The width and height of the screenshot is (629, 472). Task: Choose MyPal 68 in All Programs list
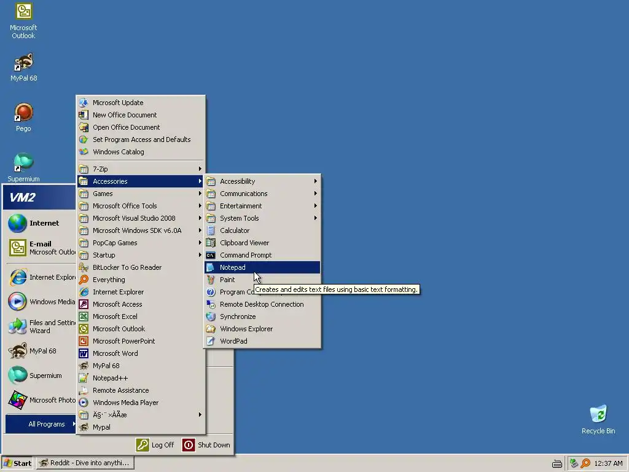pos(141,366)
